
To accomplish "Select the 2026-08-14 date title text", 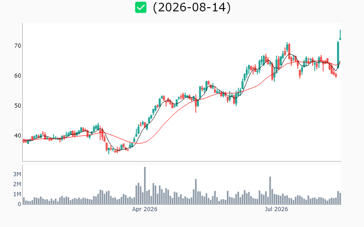I will coord(192,7).
